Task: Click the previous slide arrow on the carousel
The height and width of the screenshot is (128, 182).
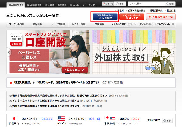Action: point(9,52)
